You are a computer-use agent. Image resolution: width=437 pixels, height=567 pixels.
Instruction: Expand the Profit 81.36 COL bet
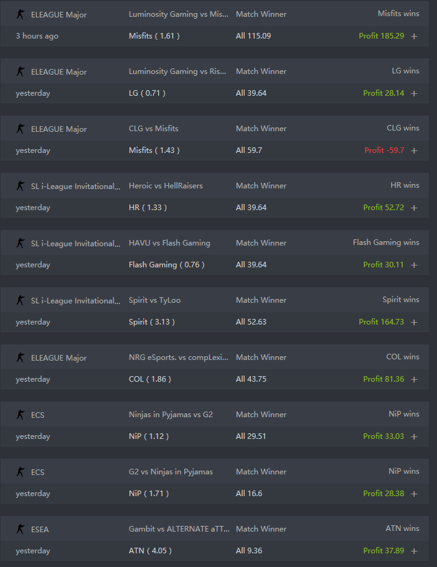414,379
